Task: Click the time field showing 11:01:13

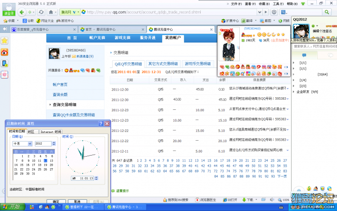Action: tap(82, 178)
